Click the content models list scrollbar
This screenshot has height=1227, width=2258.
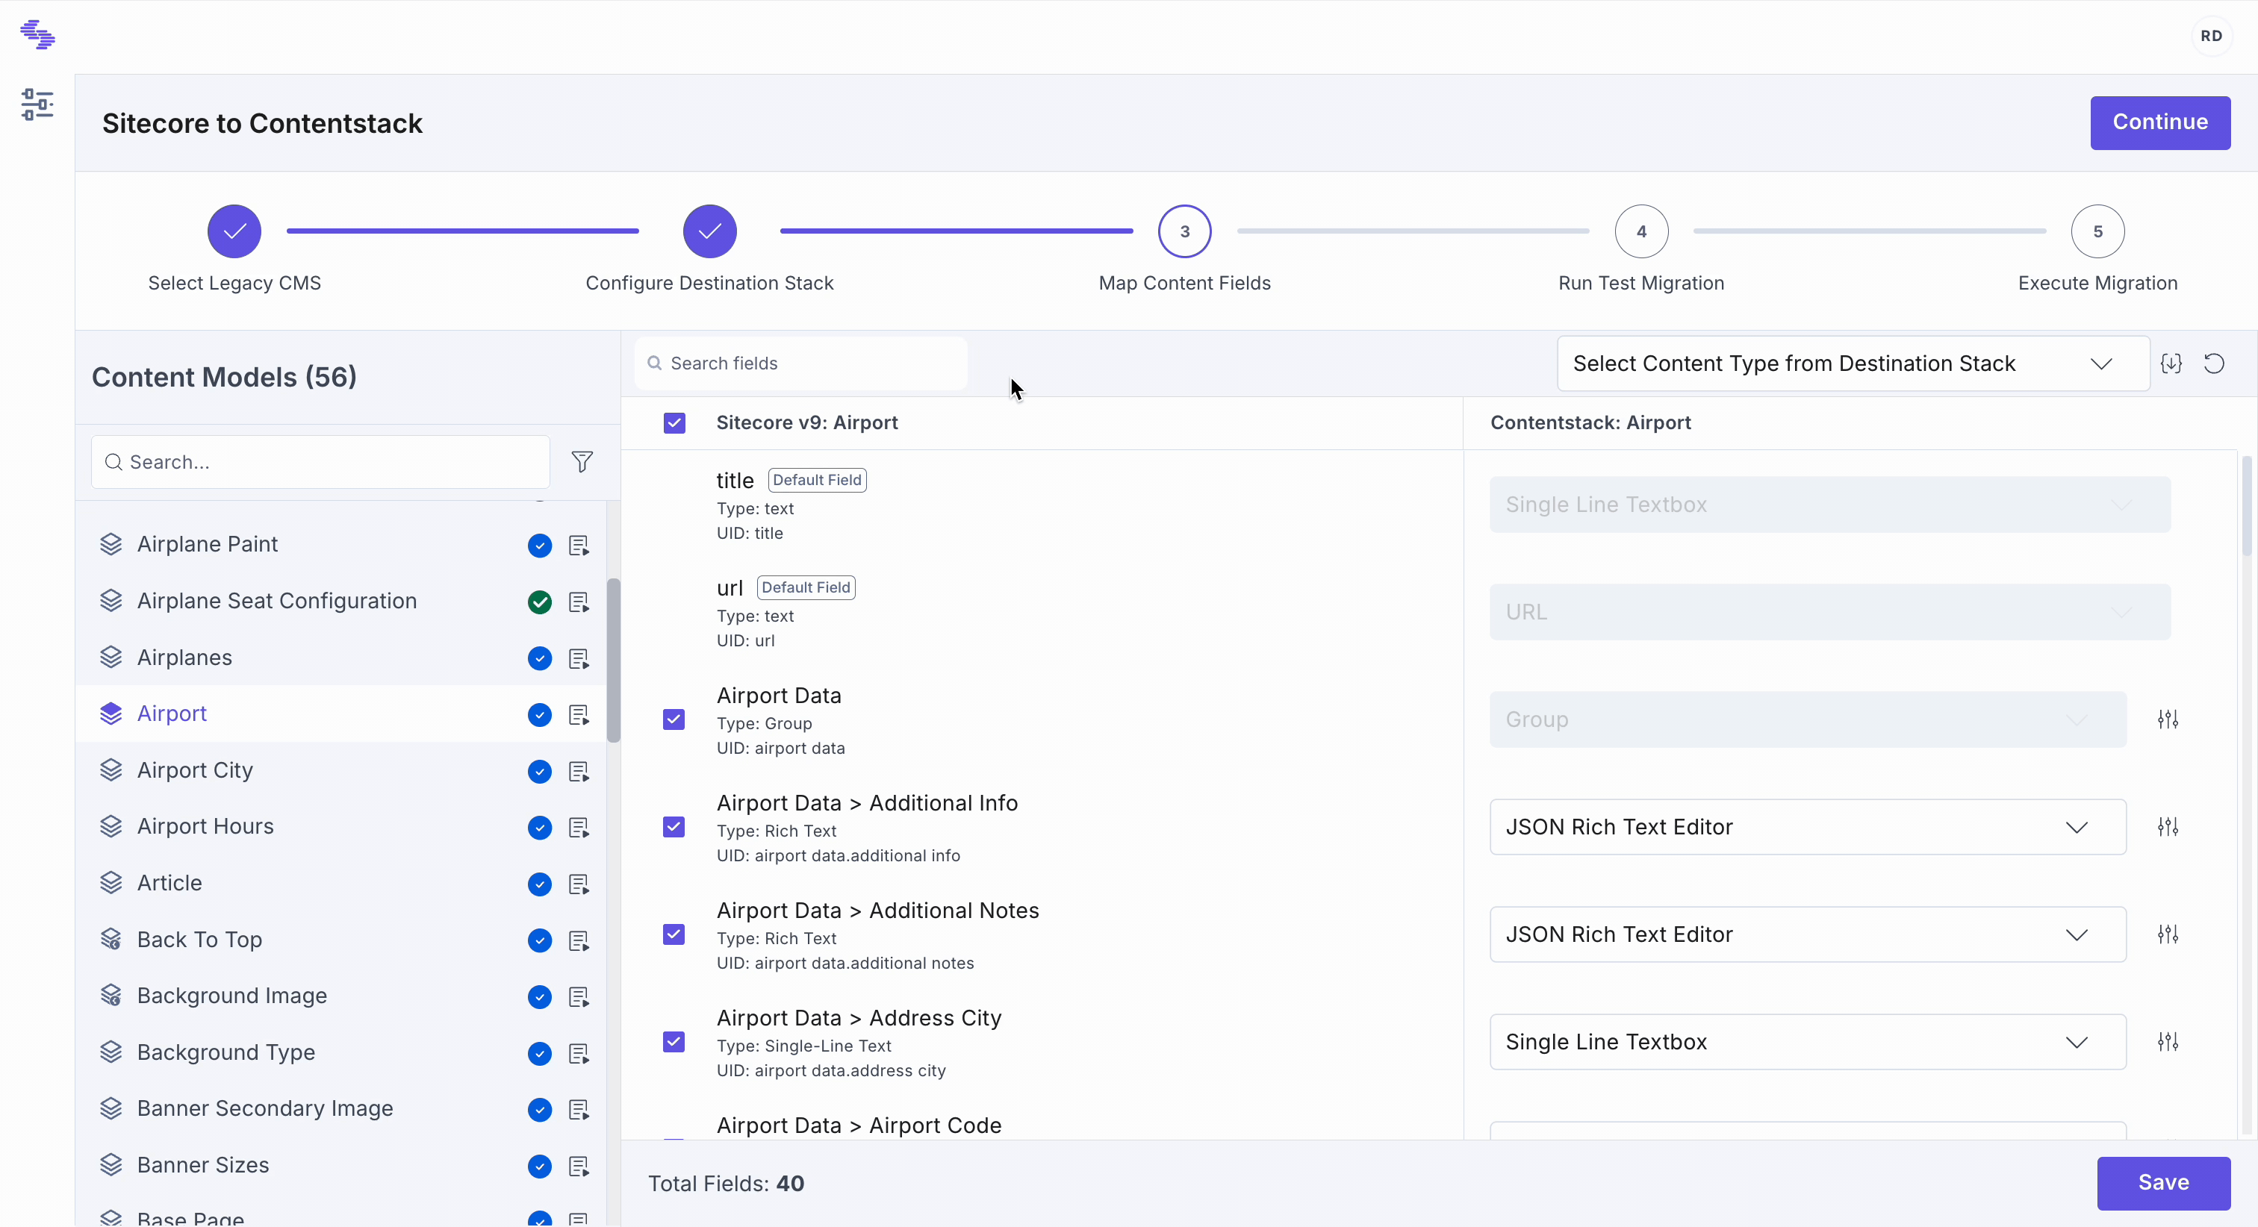pos(614,660)
